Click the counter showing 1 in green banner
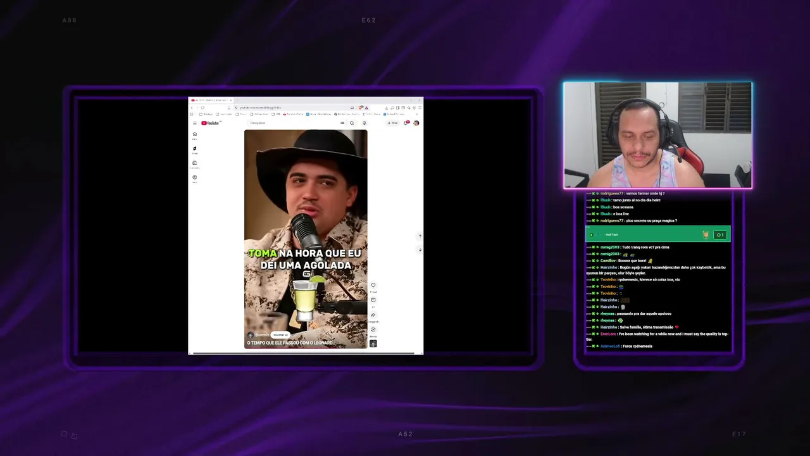Screen dimensions: 810x456 (x=720, y=235)
